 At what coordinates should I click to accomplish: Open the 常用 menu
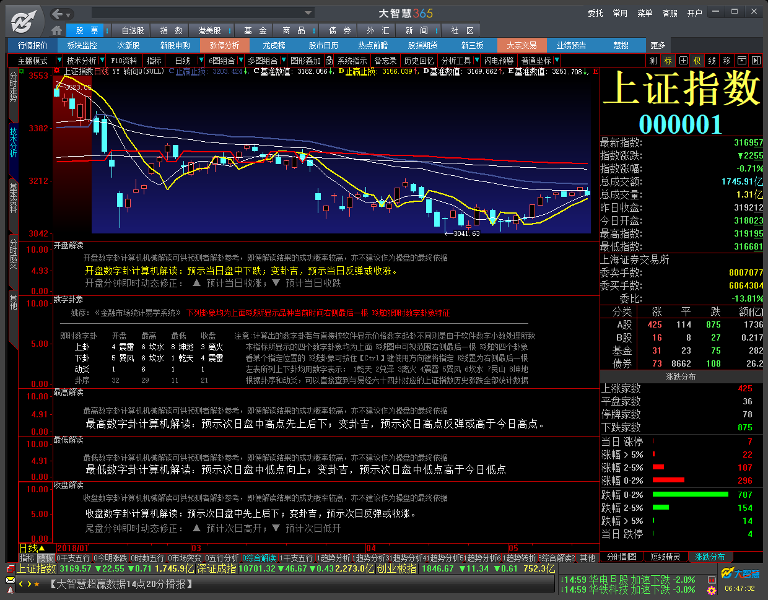(x=620, y=13)
